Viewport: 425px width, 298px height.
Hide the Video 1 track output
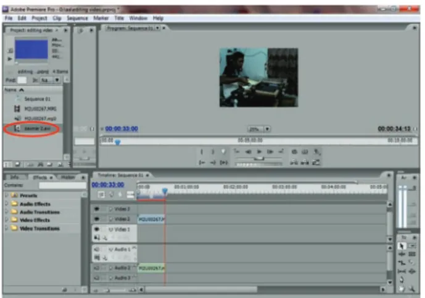(96, 230)
